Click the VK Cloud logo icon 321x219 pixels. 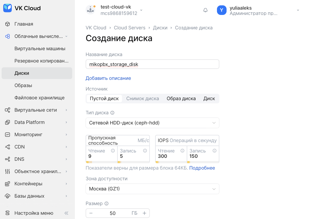(x=7, y=8)
